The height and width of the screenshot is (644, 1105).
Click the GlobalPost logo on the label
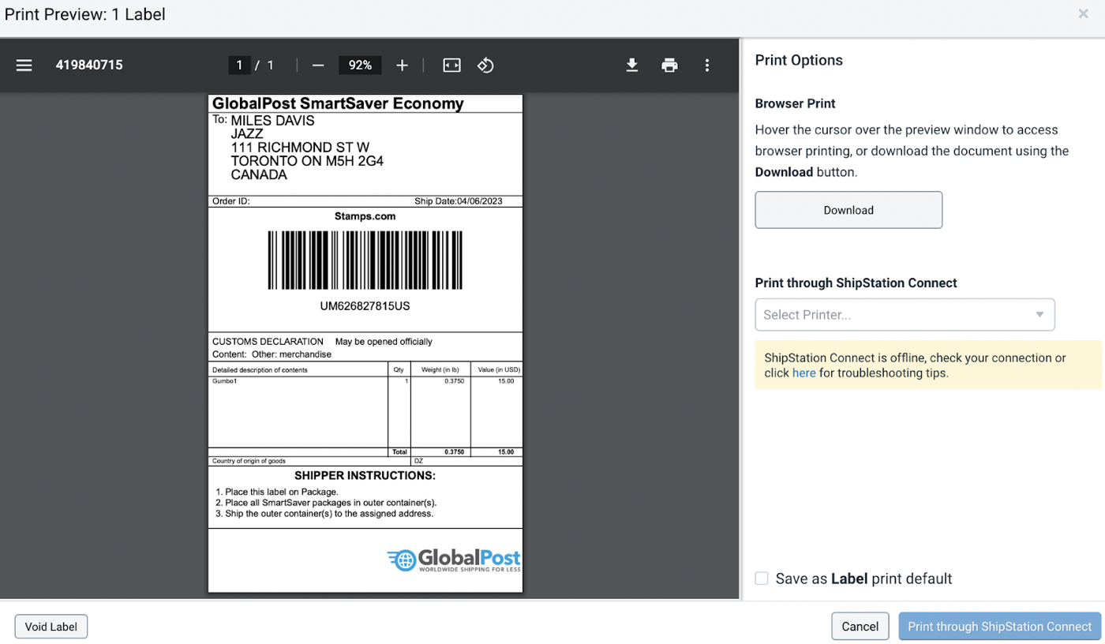454,560
